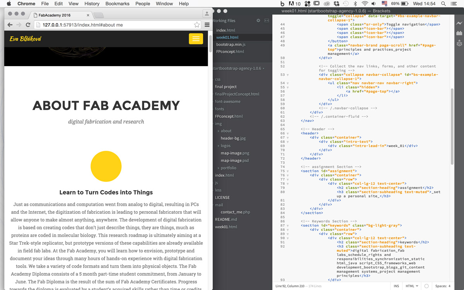Toggle INS insert mode in status bar
This screenshot has width=464, height=290.
(396, 286)
